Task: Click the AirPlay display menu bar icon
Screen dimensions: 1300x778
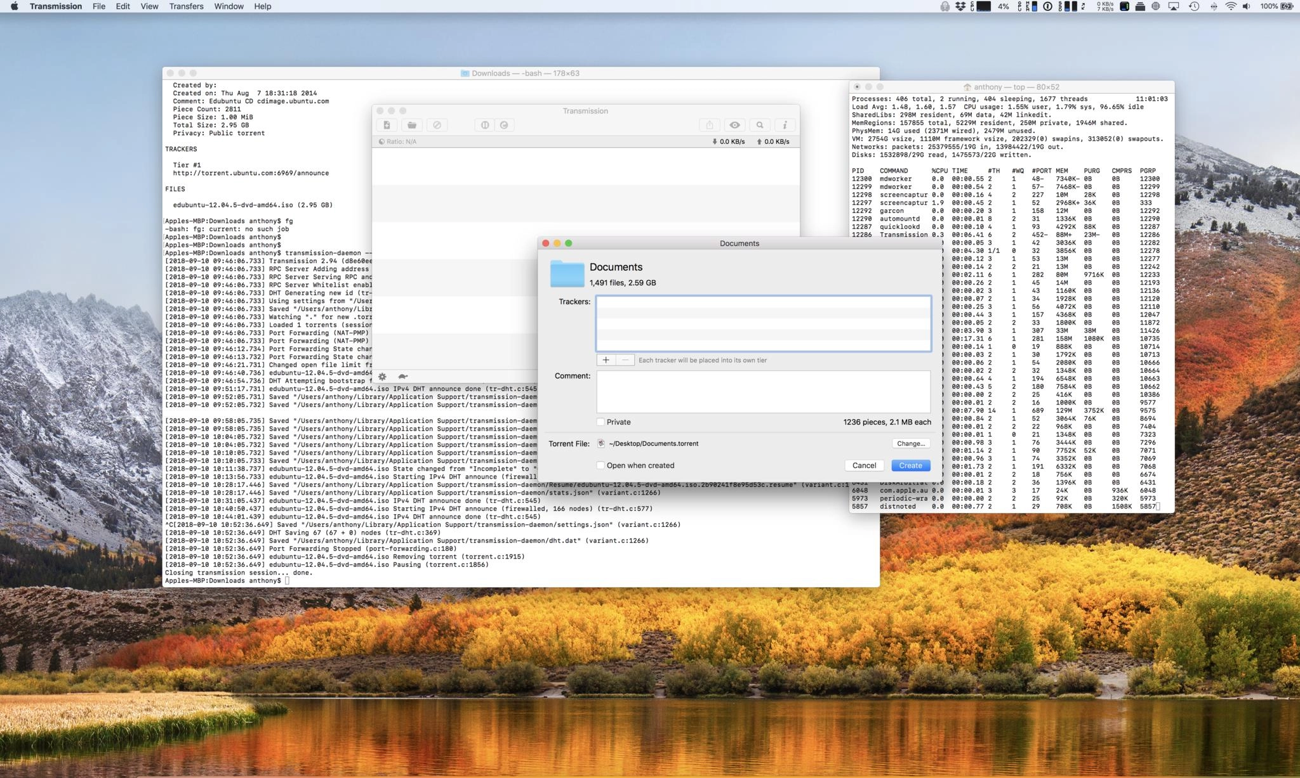Action: tap(1174, 6)
